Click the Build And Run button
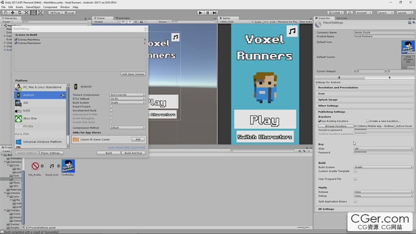This screenshot has height=234, width=416. [133, 153]
